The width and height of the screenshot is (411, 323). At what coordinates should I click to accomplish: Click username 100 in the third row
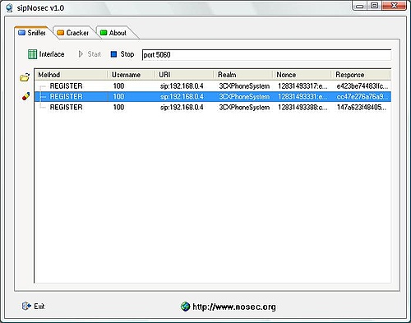point(118,107)
